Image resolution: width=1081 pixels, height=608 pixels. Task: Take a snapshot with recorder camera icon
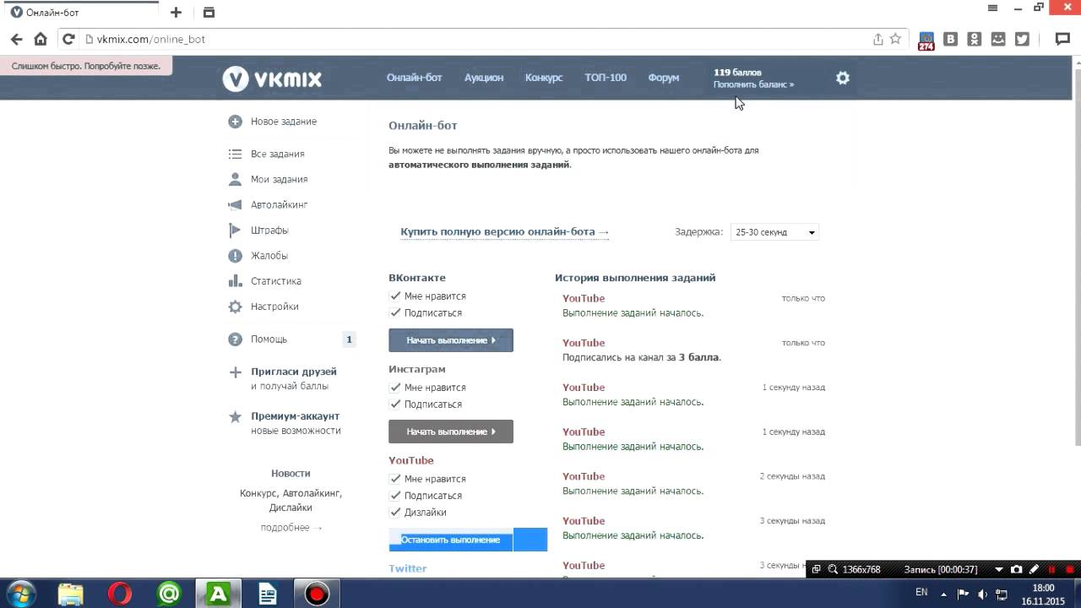coord(1016,570)
